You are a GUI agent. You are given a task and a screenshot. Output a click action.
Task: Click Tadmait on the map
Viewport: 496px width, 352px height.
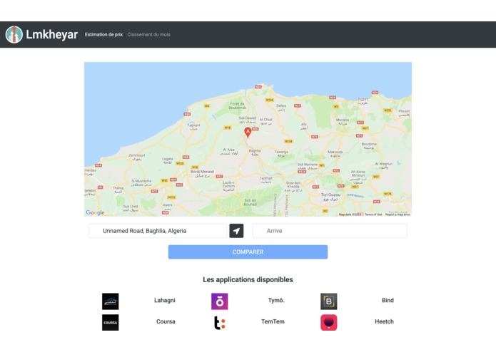(265, 180)
